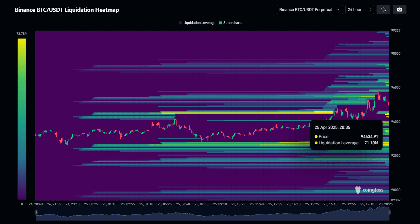The width and height of the screenshot is (420, 224).
Task: Click the 25, 15:25 time axis label
Action: tap(312, 204)
